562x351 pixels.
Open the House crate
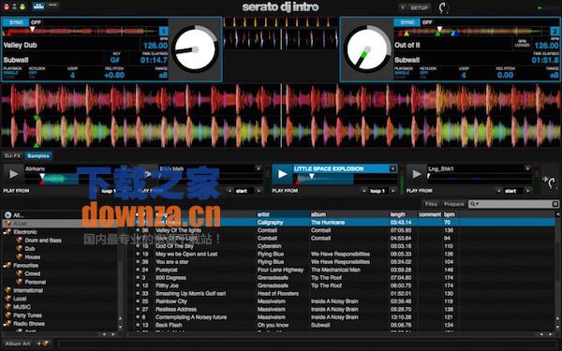pyautogui.click(x=32, y=256)
